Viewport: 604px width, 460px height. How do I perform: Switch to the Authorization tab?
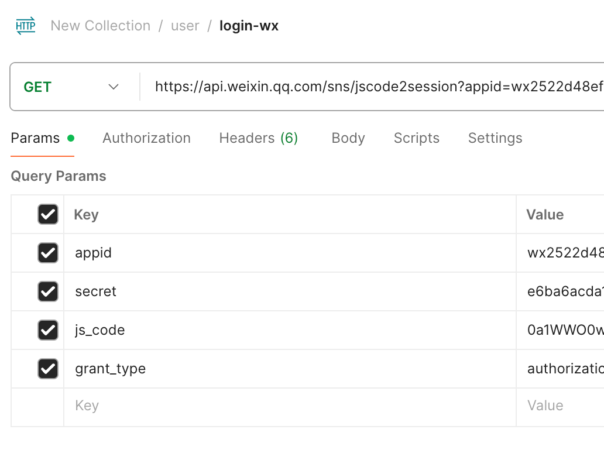pos(146,138)
